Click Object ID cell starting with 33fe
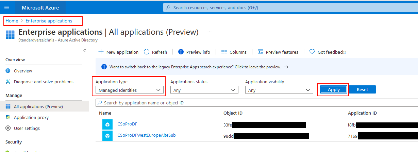Viewport: 418px width, 152px height. [x=265, y=125]
